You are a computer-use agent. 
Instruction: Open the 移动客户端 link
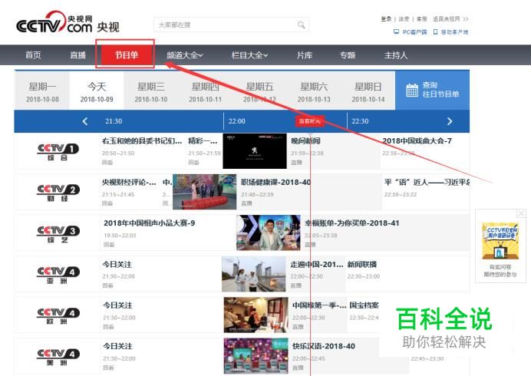(x=450, y=31)
